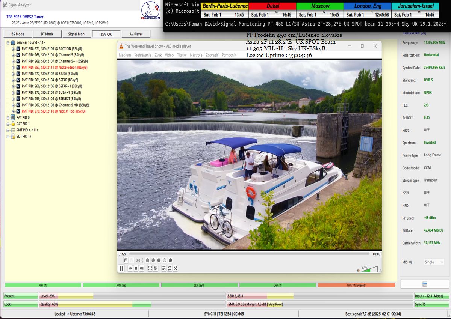Toggle VLC random shuffle playback
The width and height of the screenshot is (451, 319).
click(176, 268)
